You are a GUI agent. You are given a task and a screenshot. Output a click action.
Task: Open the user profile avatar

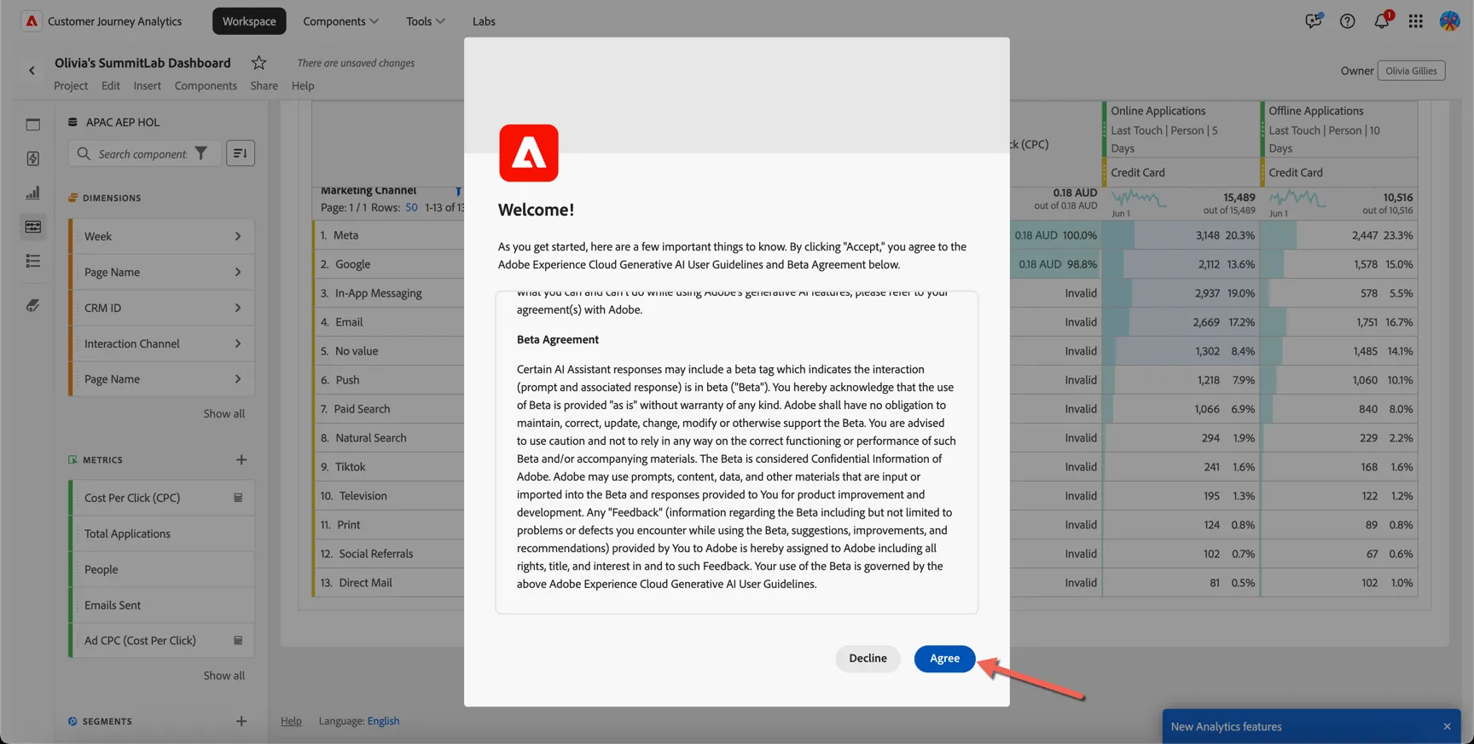1449,21
